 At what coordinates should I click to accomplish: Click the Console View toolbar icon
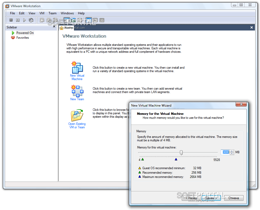tap(102, 20)
